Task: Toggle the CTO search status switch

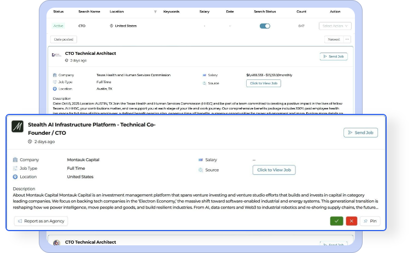Action: point(265,26)
